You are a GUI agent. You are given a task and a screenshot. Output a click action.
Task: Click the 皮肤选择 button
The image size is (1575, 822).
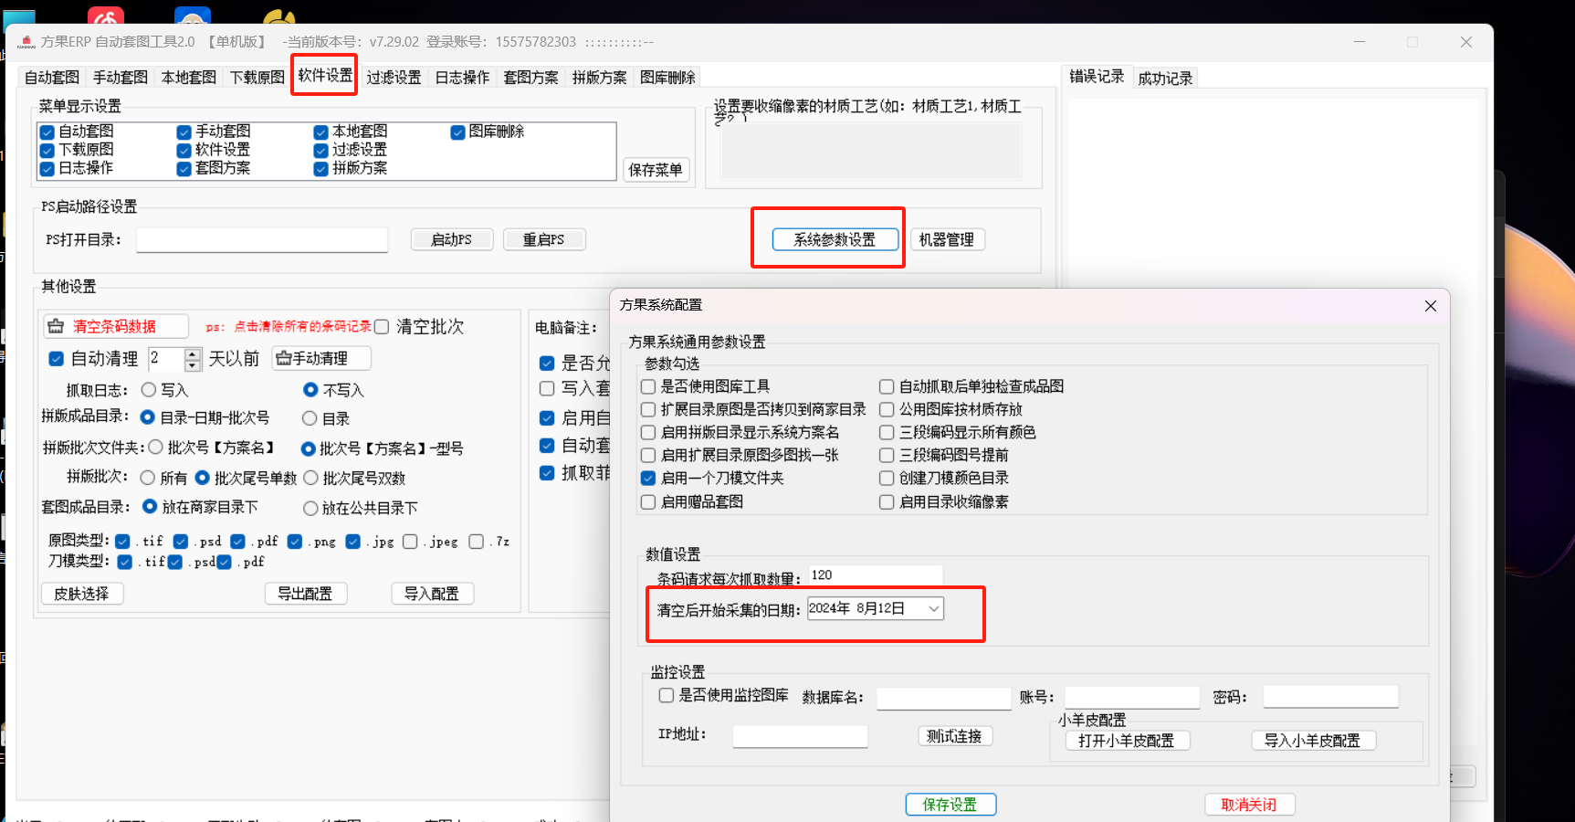coord(82,594)
